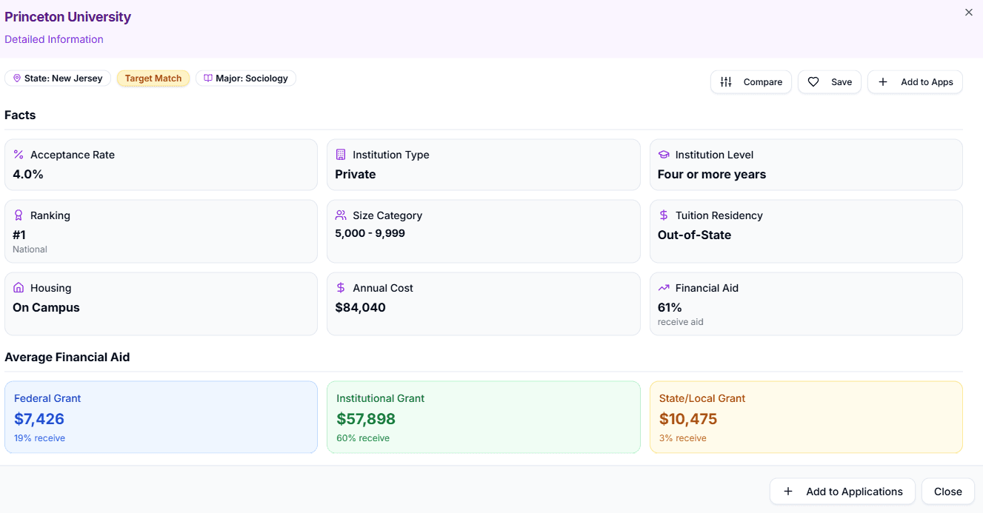Select the State: New Jersey tag
983x513 pixels.
(x=58, y=78)
